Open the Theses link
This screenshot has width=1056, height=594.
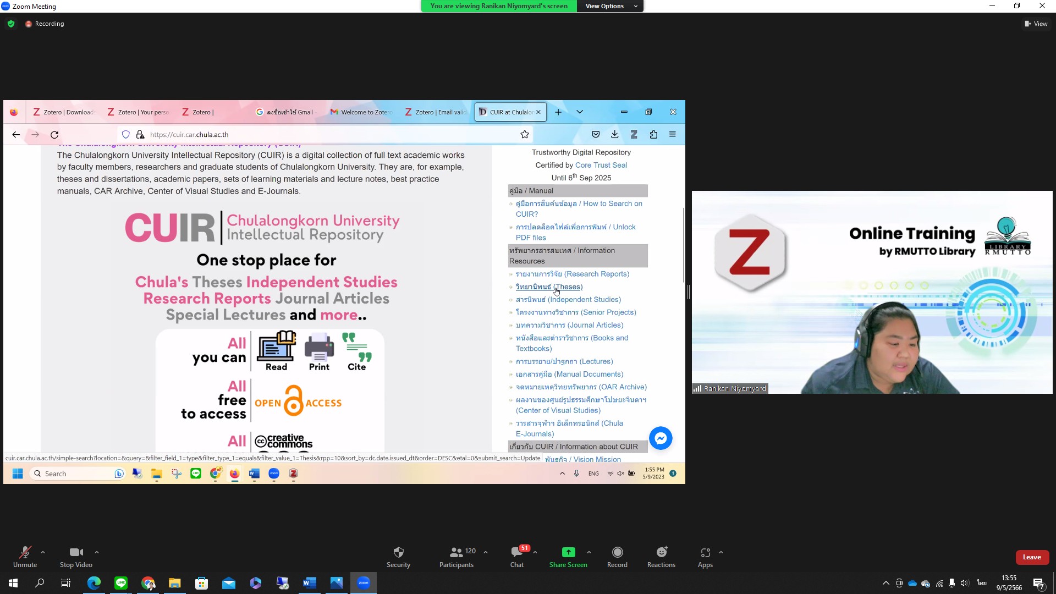tap(549, 287)
